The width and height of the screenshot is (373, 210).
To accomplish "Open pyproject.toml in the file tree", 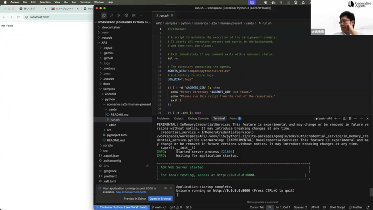I will coord(117,135).
